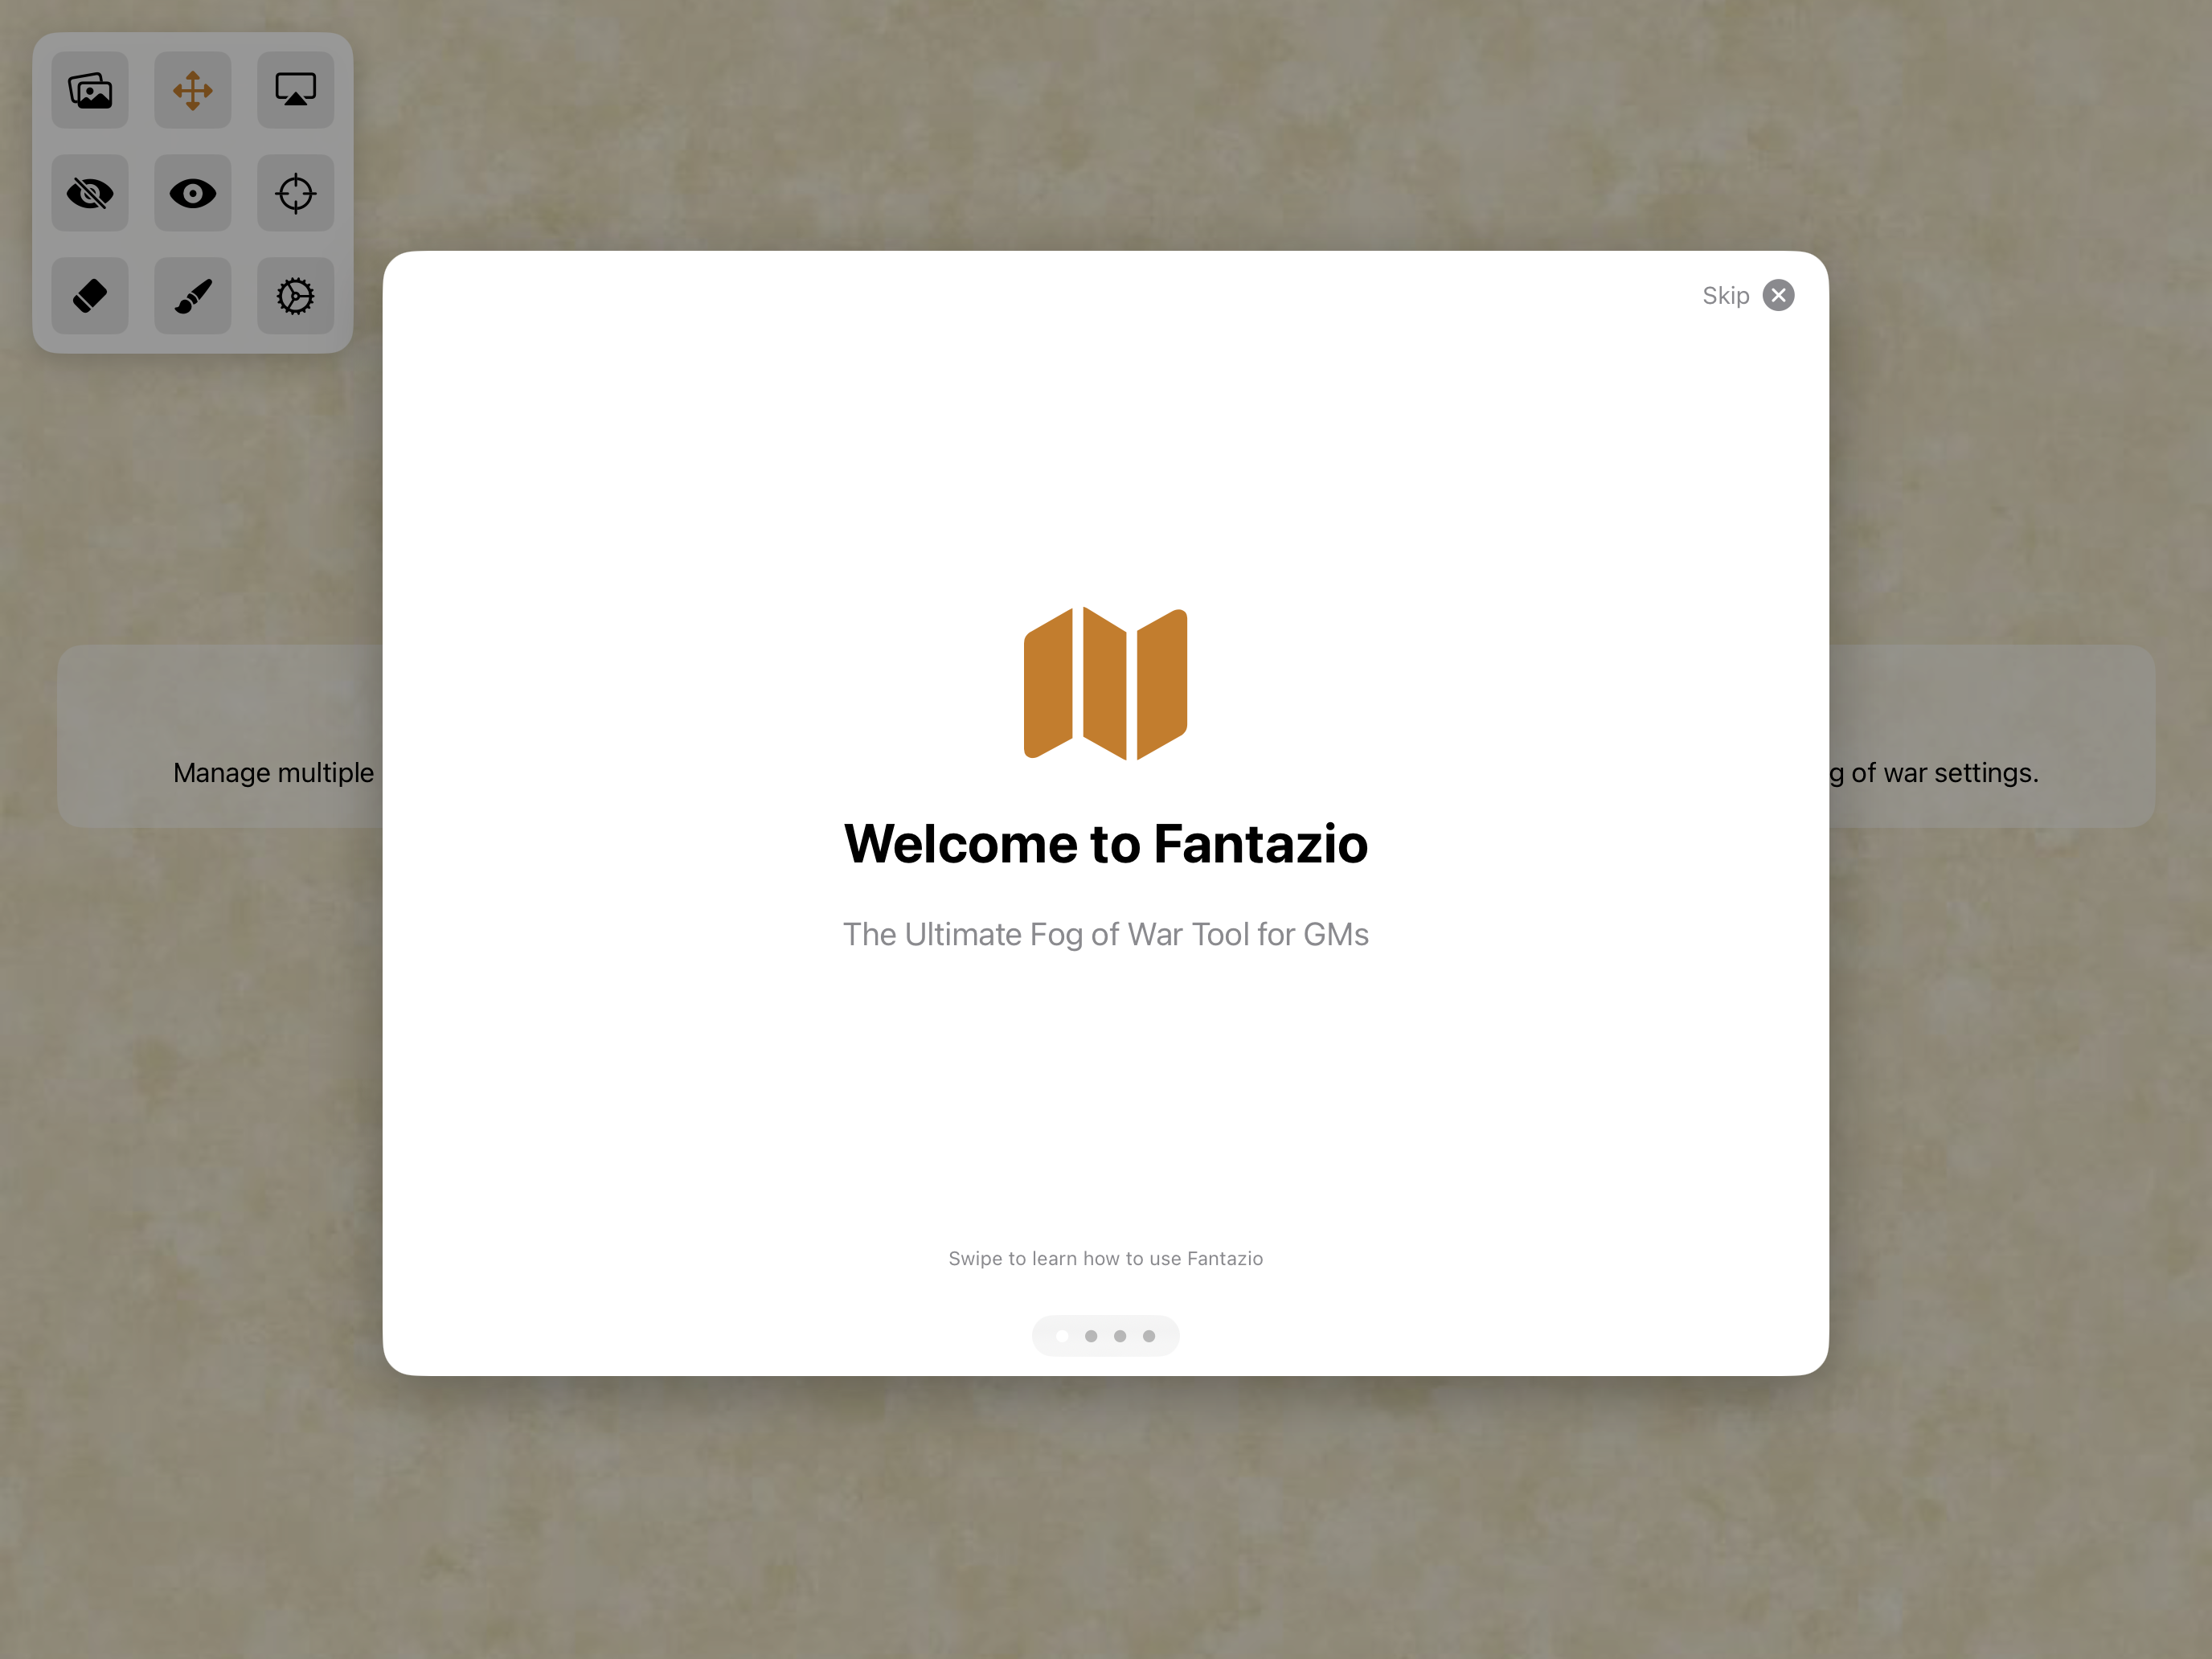
Task: Click the Fantazio map logo
Action: click(x=1105, y=683)
